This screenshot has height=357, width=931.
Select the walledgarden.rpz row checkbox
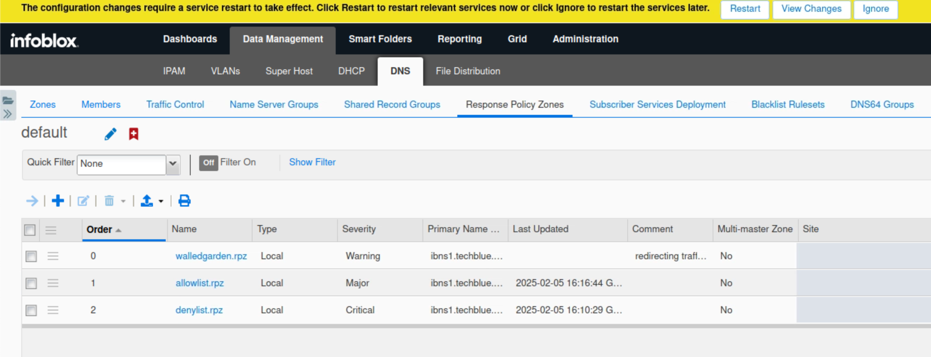click(31, 256)
